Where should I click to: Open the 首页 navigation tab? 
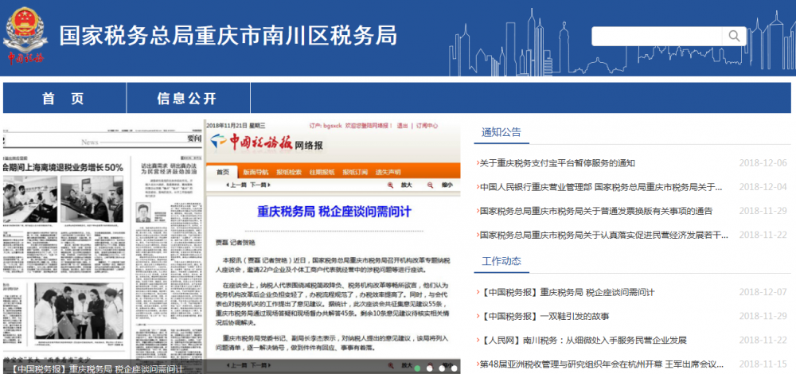click(x=63, y=99)
